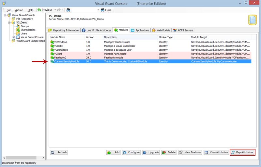261x167 pixels.
Task: Switch to Repository Information tab
Action: point(64,30)
